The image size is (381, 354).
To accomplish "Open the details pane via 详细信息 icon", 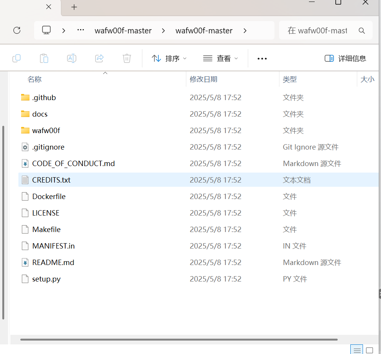I will [x=345, y=58].
